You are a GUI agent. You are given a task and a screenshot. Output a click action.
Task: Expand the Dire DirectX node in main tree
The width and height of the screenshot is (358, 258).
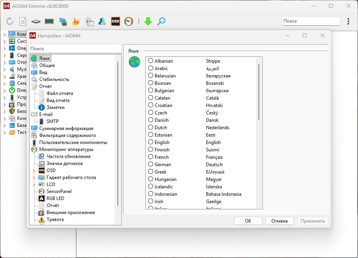pos(4,91)
